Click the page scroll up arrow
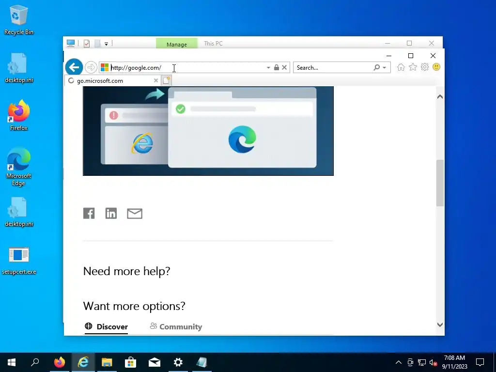The height and width of the screenshot is (372, 496). point(440,97)
